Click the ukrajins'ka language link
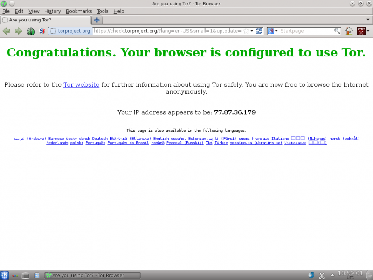The image size is (373, 280). (x=256, y=143)
